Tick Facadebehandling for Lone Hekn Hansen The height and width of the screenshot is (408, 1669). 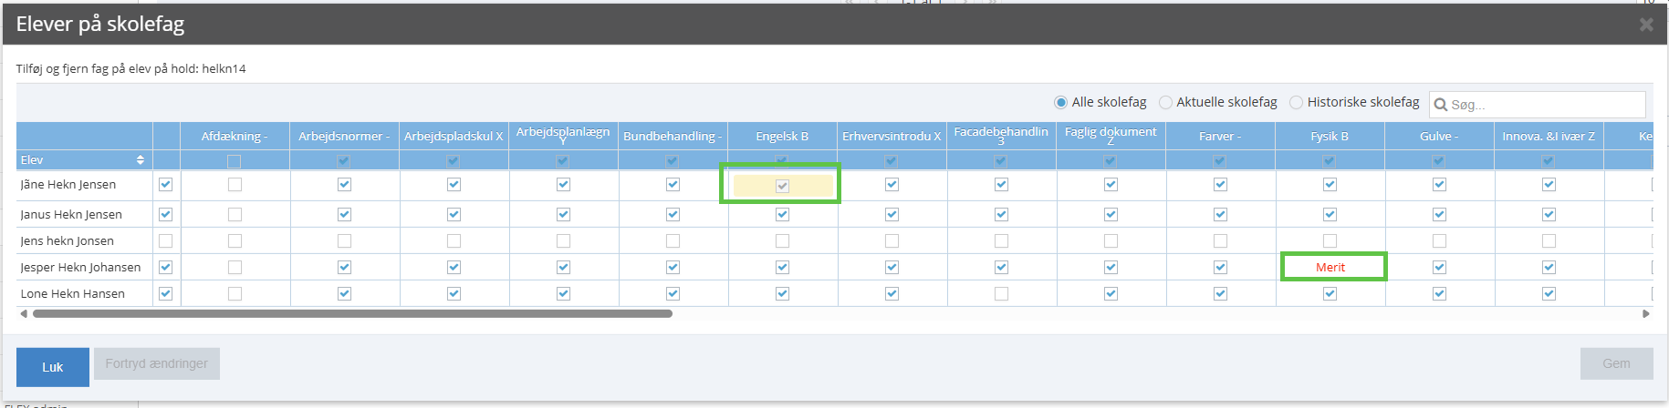click(1001, 294)
